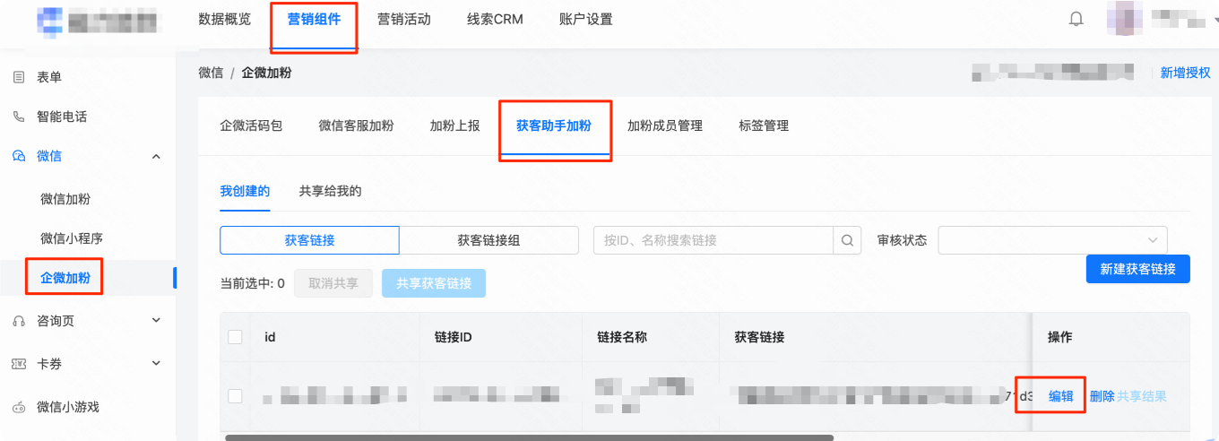Click the 企微加粉 breadcrumb text

coord(266,73)
